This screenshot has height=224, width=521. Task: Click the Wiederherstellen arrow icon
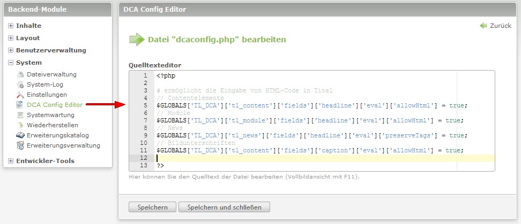(x=20, y=125)
